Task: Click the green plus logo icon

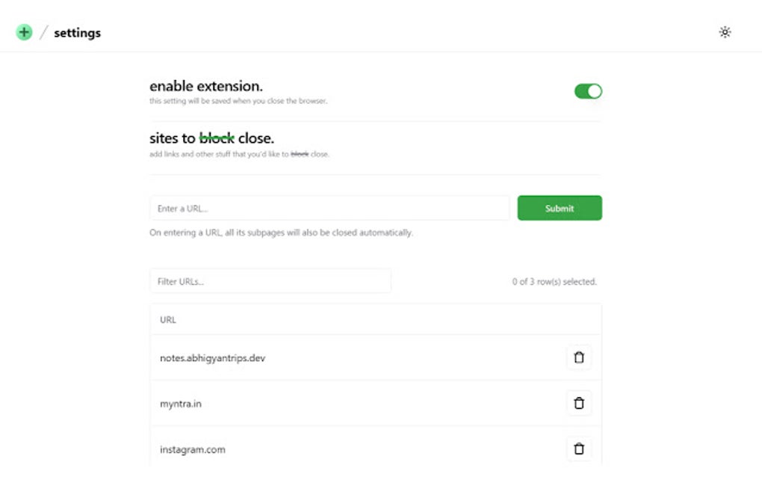Action: point(24,32)
